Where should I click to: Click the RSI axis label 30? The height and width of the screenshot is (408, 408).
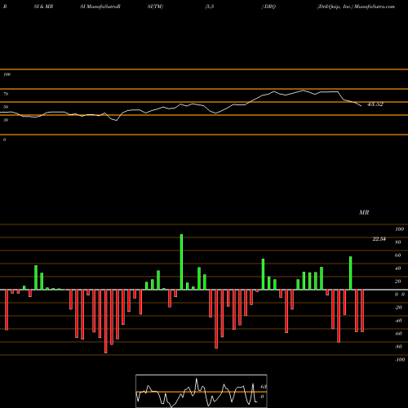tap(6, 120)
